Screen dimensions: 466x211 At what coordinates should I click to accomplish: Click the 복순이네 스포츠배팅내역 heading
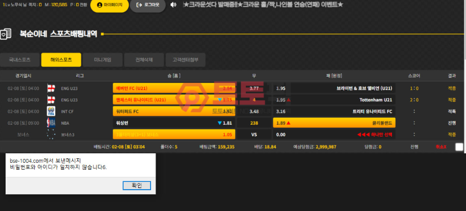point(58,34)
